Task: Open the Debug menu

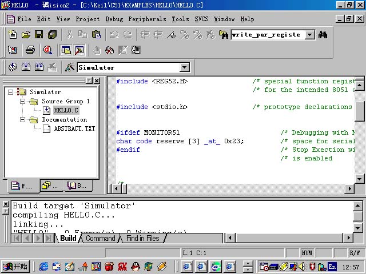Action: click(114, 19)
